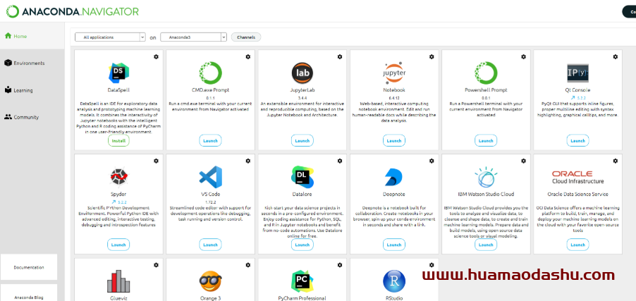Open settings gear on JupyterLab card
Screen dimensions: 636x301
[340, 57]
